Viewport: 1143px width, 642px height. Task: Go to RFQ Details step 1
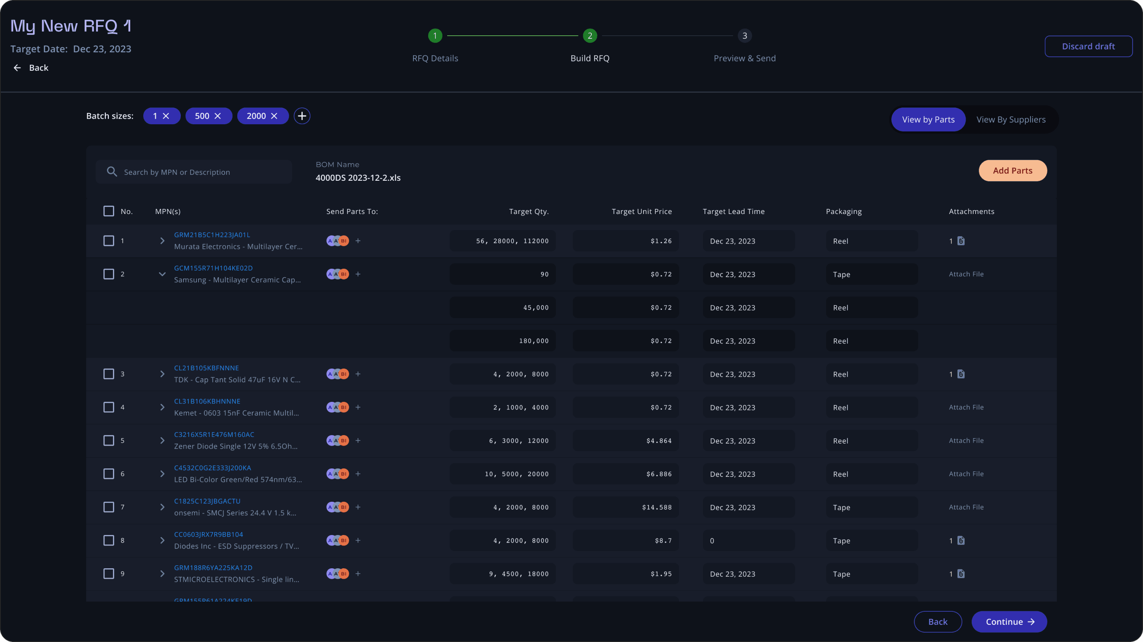pyautogui.click(x=435, y=35)
